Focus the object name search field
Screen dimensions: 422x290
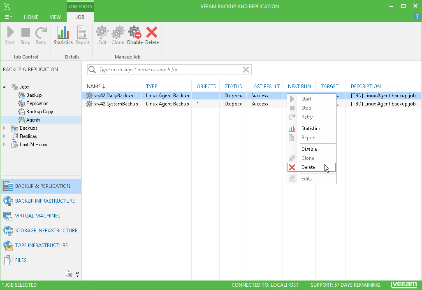click(x=169, y=70)
